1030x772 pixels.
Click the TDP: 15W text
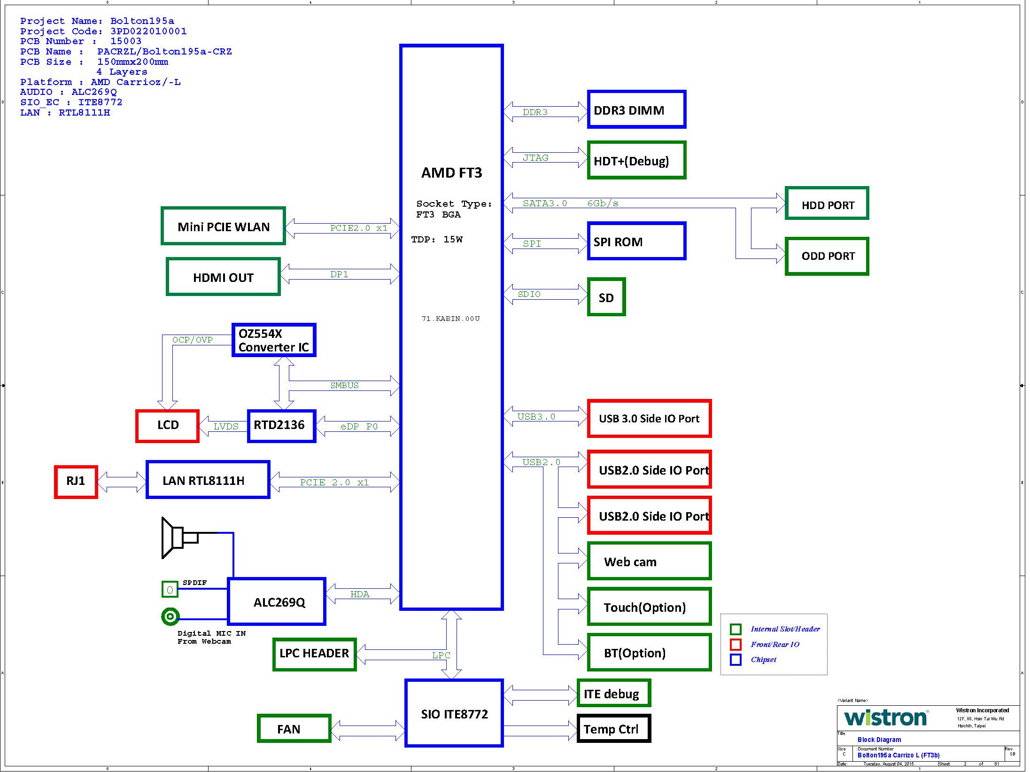pyautogui.click(x=437, y=240)
